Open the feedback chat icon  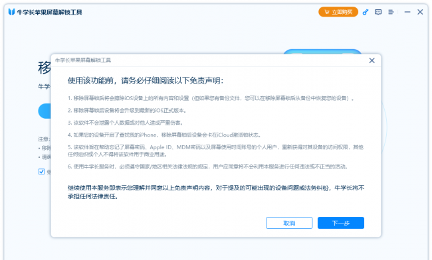[x=378, y=12]
